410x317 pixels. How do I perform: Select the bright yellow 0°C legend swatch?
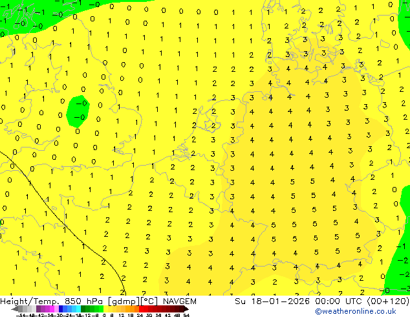105,309
